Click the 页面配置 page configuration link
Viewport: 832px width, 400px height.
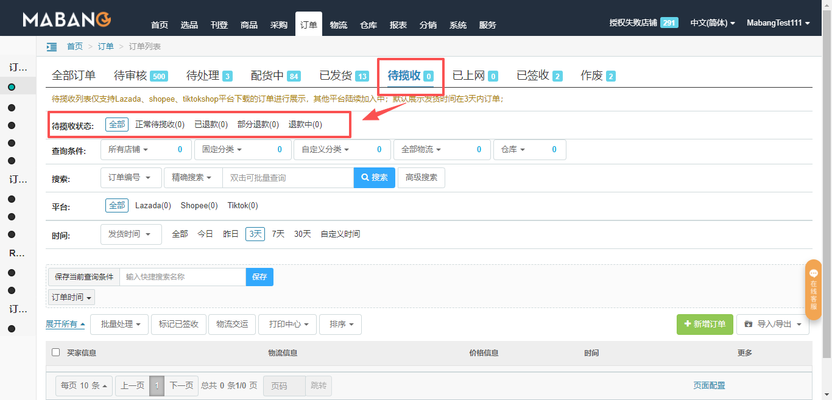point(709,385)
